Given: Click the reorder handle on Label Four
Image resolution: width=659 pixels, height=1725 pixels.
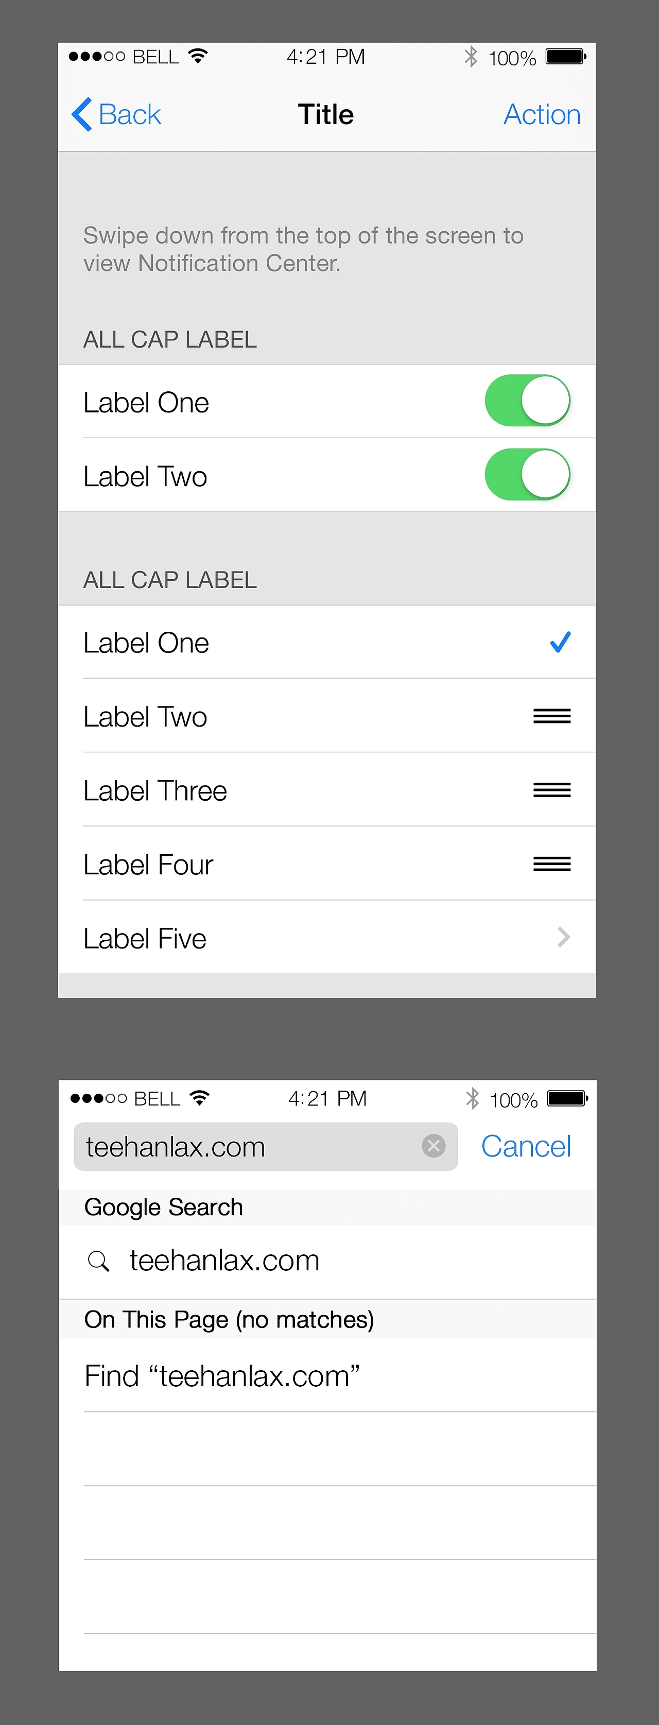Looking at the screenshot, I should coord(552,864).
